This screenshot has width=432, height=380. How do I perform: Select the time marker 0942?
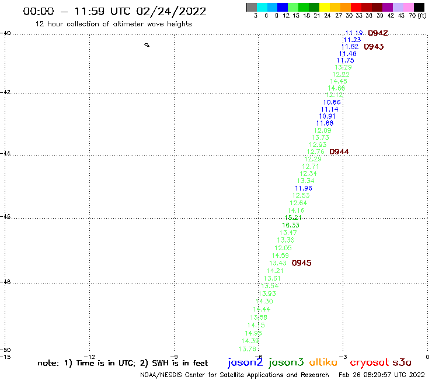(378, 33)
